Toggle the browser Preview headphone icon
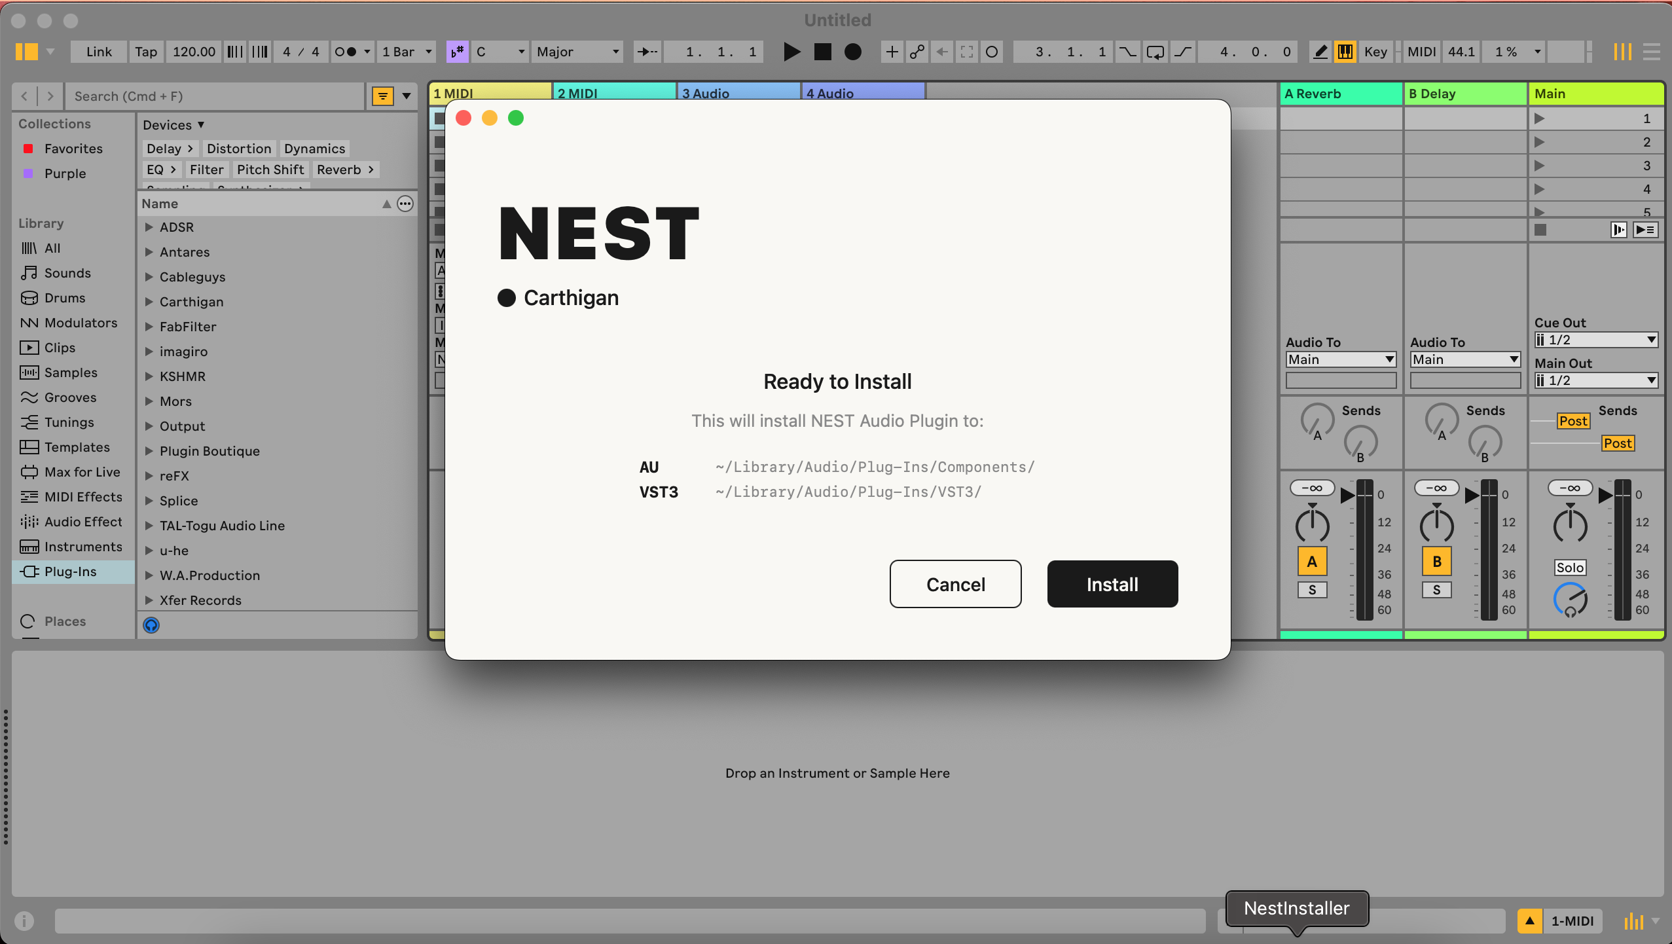Image resolution: width=1672 pixels, height=944 pixels. [x=151, y=625]
